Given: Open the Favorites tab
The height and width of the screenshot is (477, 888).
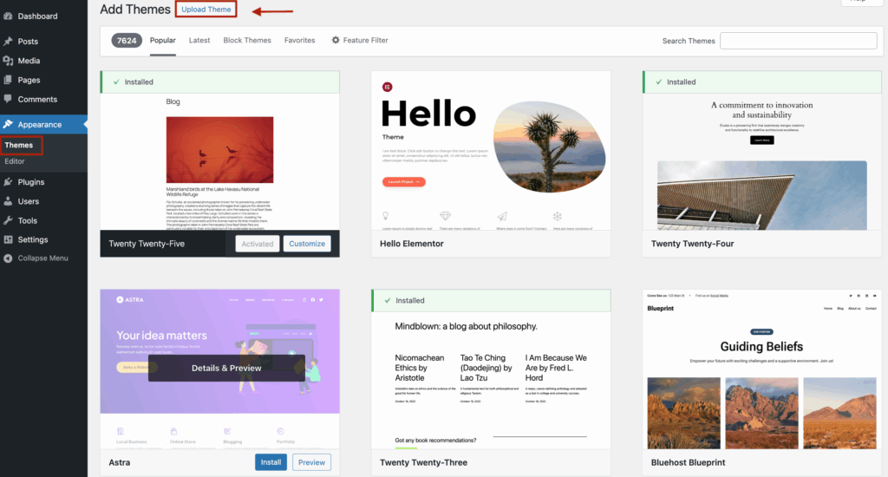Looking at the screenshot, I should 299,40.
